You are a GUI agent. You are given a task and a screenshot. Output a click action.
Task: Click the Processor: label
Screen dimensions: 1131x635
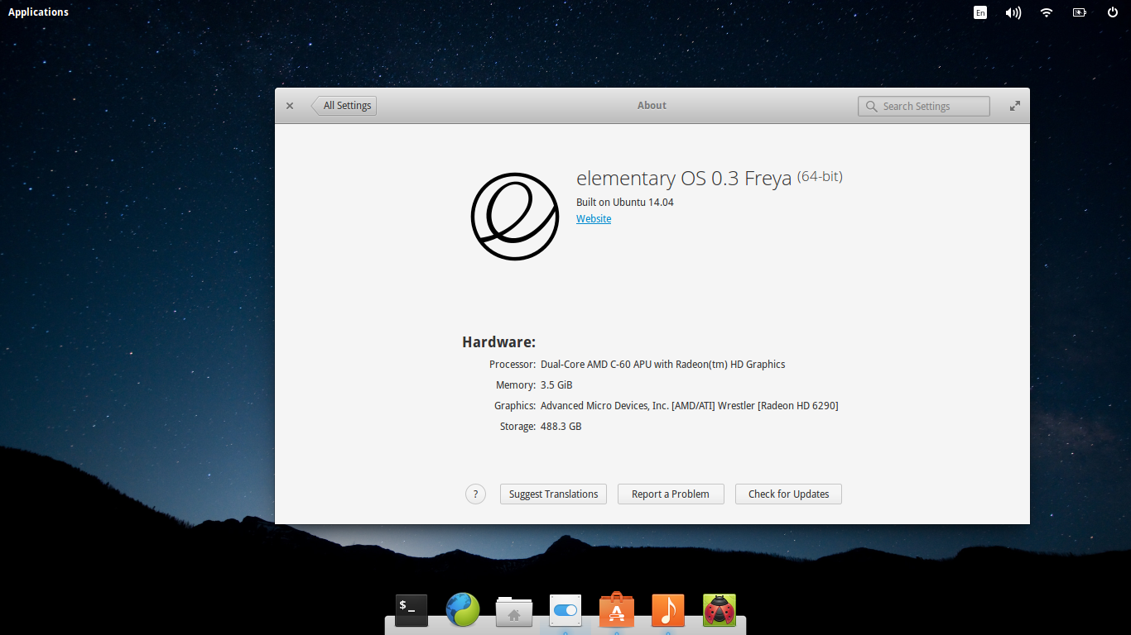tap(513, 365)
